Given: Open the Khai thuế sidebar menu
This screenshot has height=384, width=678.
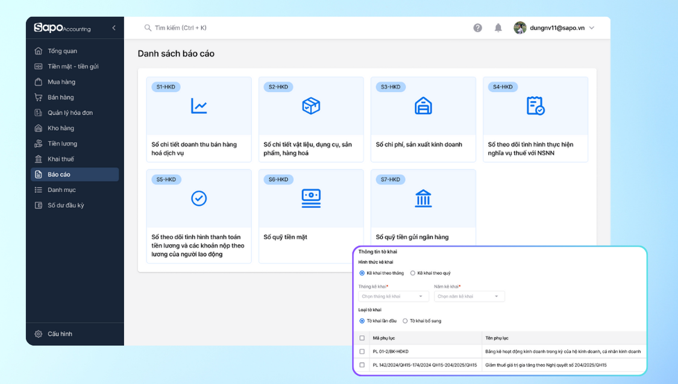Looking at the screenshot, I should 61,159.
